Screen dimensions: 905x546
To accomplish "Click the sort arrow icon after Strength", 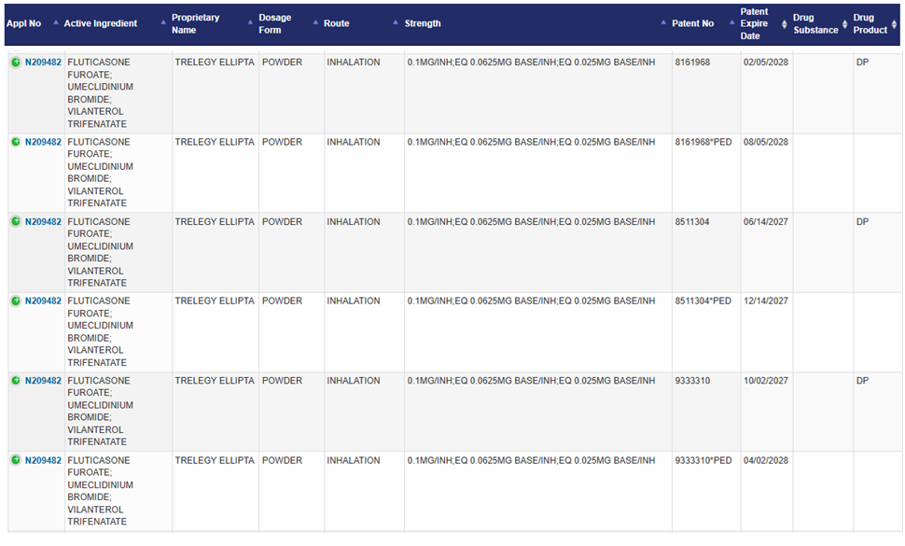I will tap(663, 22).
